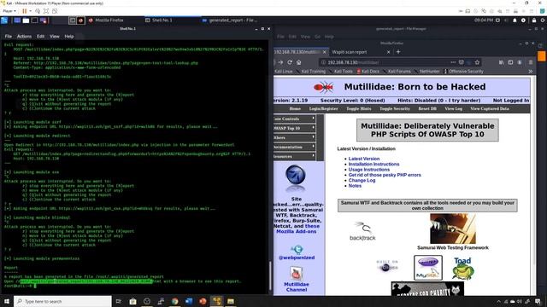547x307 pixels.
Task: Click Firefox forward arrow button
Action: (x=280, y=62)
